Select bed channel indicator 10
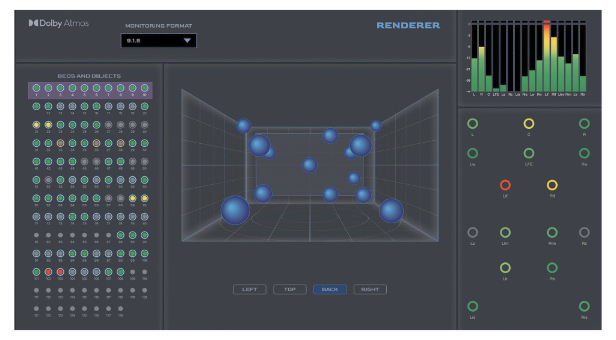 coord(144,88)
